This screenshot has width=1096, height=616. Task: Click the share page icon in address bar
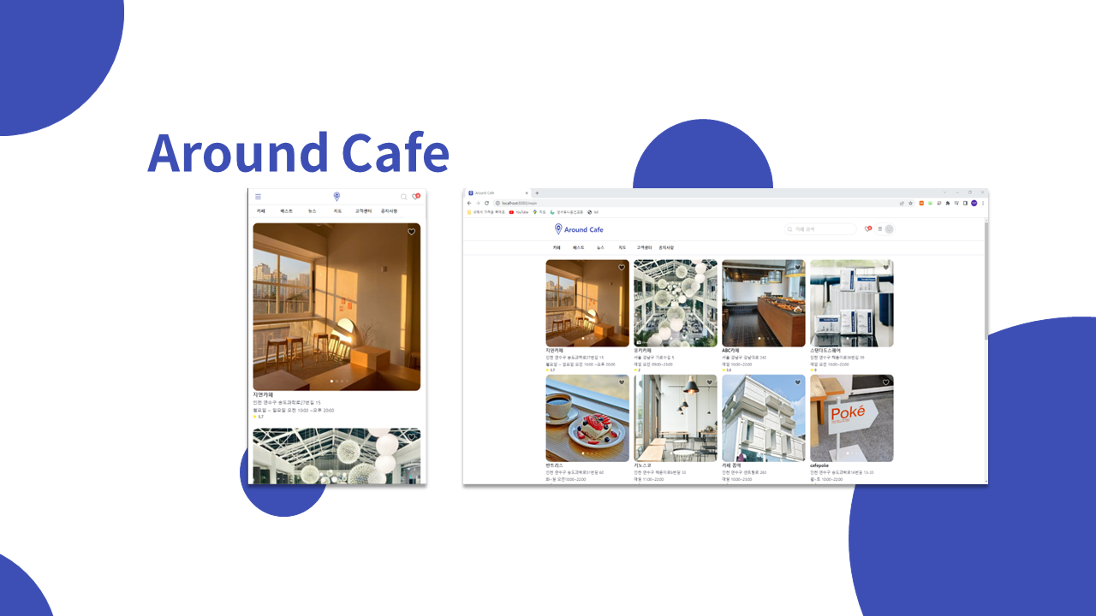[902, 203]
